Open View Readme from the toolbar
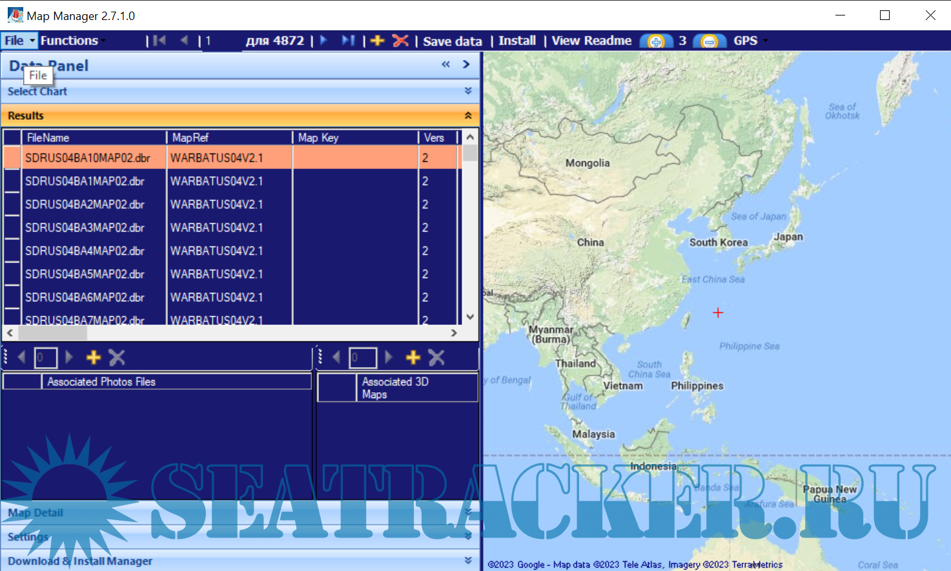The image size is (951, 571). [591, 41]
